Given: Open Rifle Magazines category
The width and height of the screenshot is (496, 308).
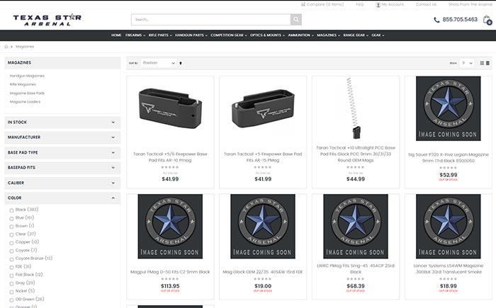Looking at the screenshot, I should pyautogui.click(x=23, y=84).
